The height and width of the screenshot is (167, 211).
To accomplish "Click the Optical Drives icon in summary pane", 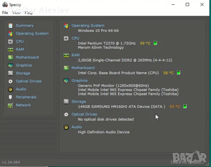I will (x=66, y=114).
